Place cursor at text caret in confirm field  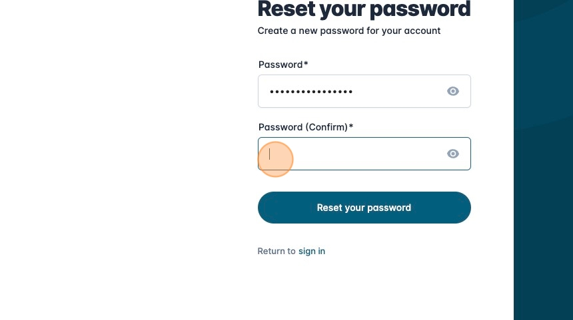pos(270,154)
